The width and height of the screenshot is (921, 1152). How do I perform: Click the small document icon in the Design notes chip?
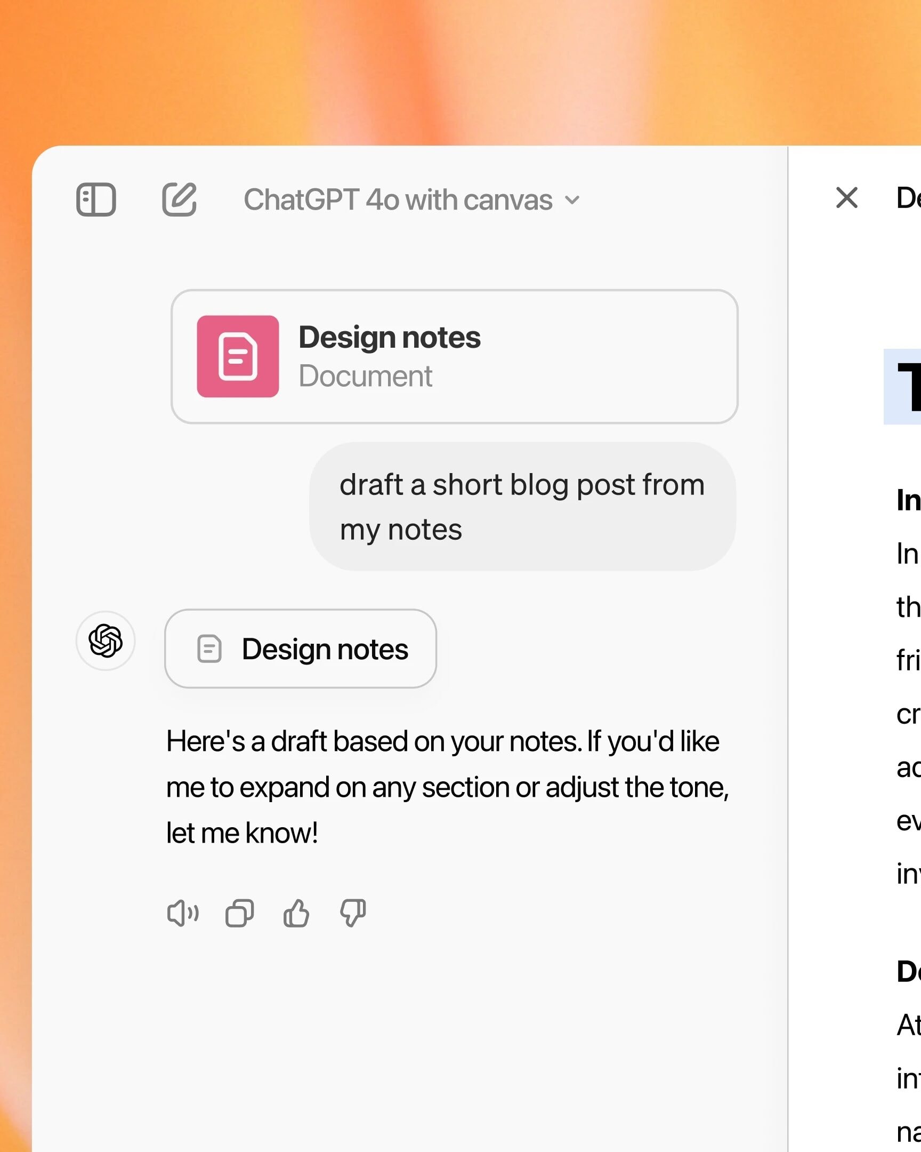[209, 649]
